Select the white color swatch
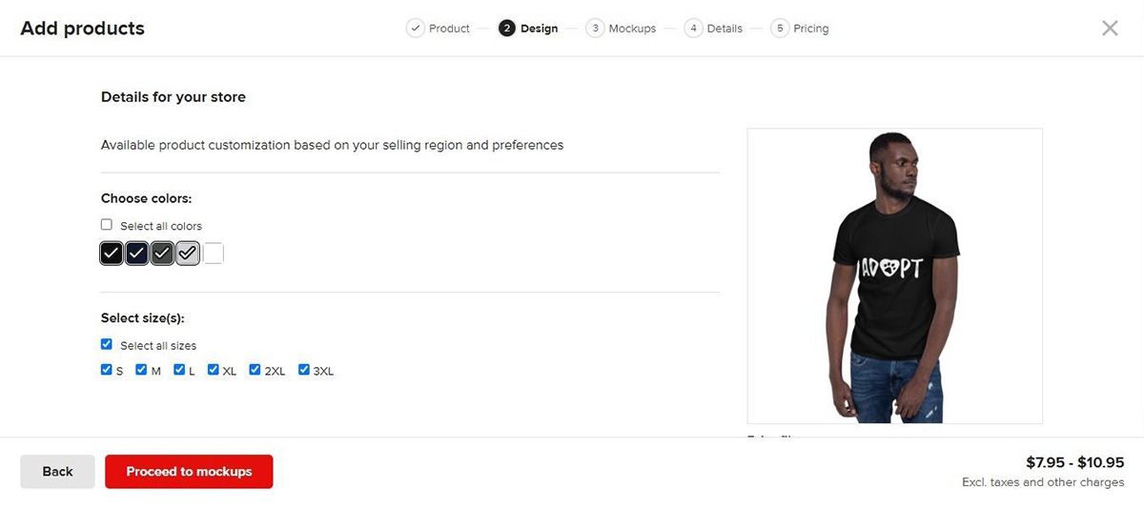Viewport: 1144px width, 509px height. coord(214,254)
